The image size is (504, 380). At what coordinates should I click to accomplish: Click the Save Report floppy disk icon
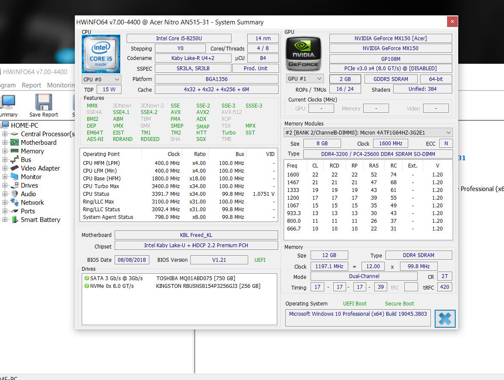point(44,102)
